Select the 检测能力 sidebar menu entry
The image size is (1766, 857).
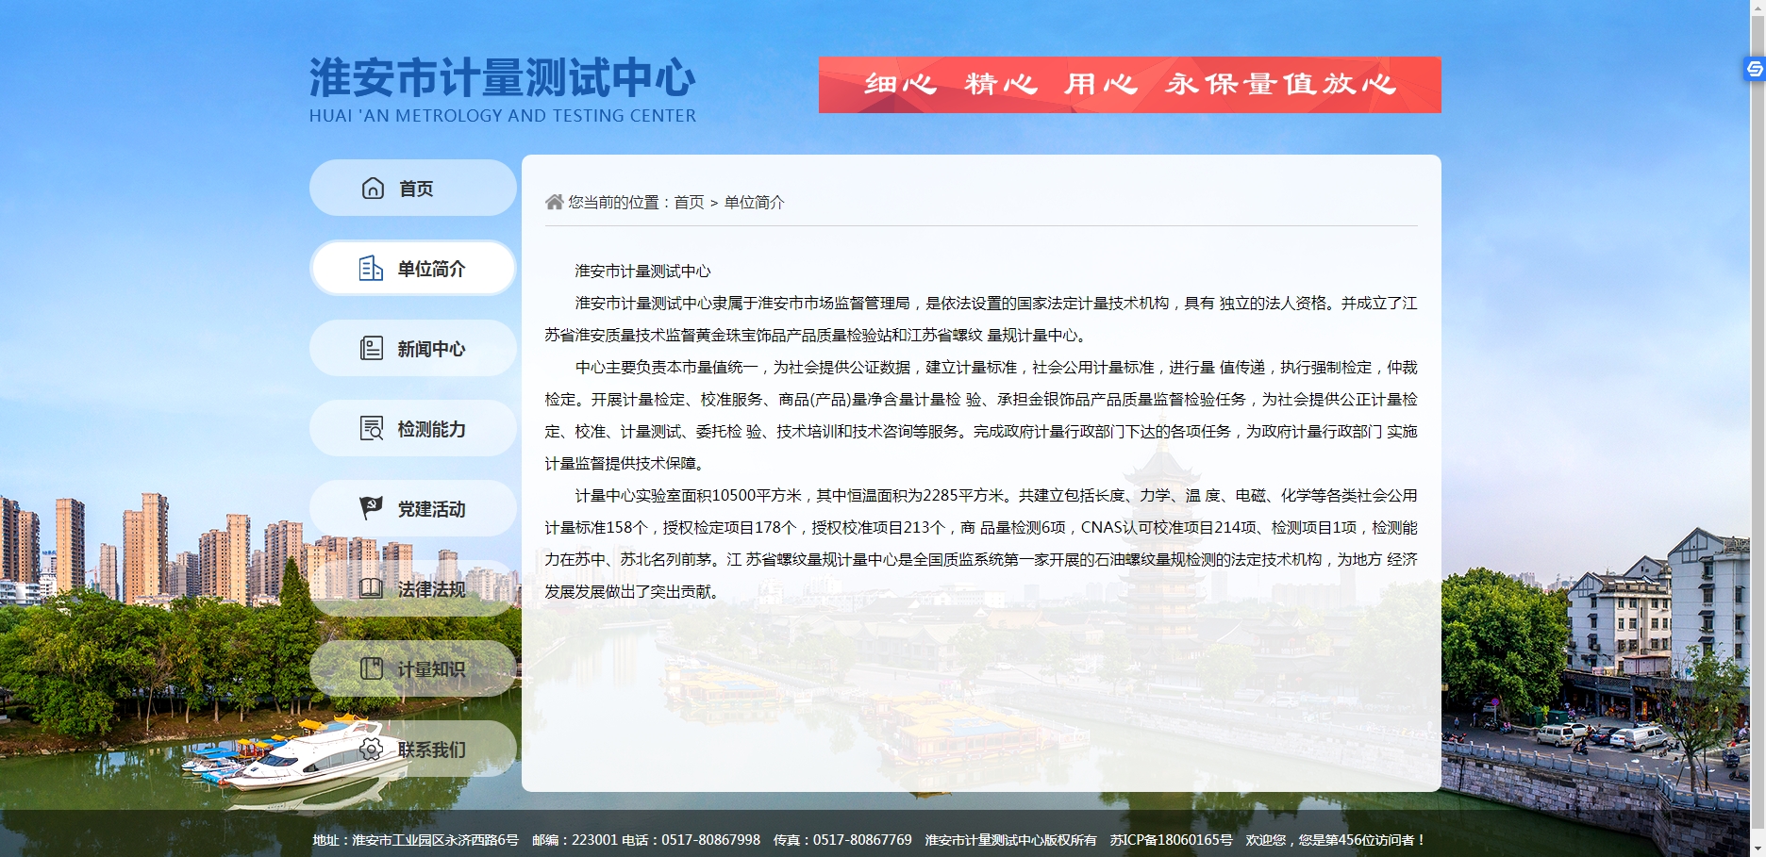(x=430, y=429)
